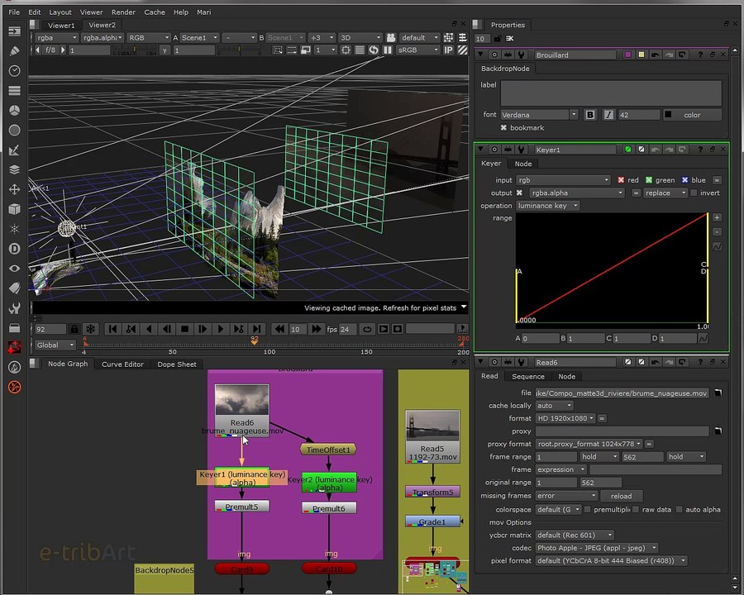Uncheck the red channel checkbox
The image size is (744, 595).
pyautogui.click(x=621, y=180)
